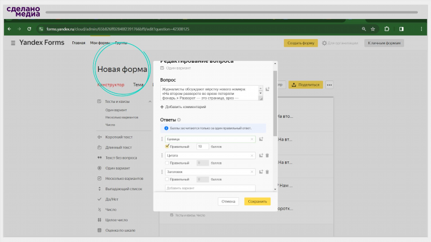Click dialog scrollbar up arrow
Viewport: 431px width, 242px height.
tap(275, 64)
